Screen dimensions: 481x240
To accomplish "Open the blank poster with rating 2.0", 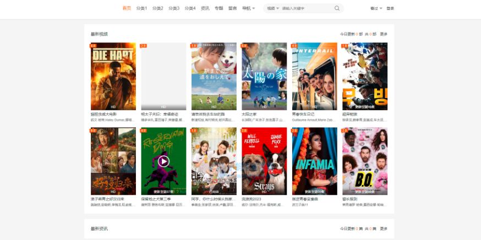I will (163, 76).
